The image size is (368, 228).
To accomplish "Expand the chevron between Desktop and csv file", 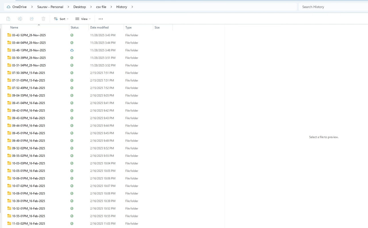I will 91,7.
